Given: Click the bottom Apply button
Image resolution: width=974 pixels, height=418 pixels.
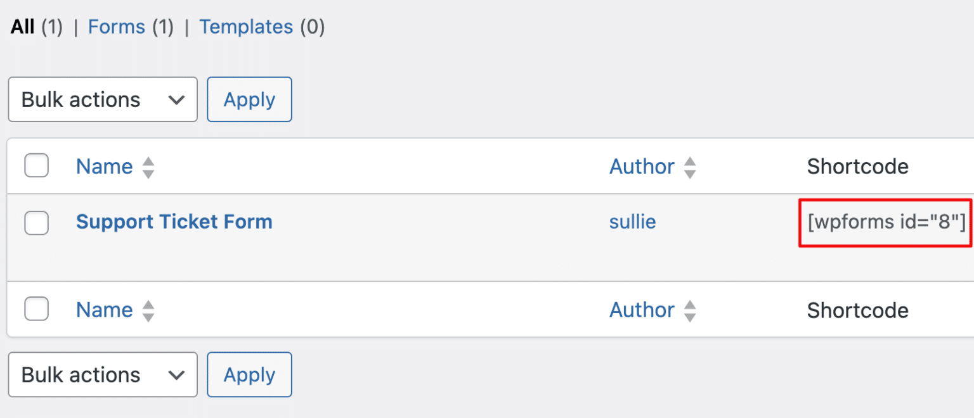Looking at the screenshot, I should click(249, 374).
